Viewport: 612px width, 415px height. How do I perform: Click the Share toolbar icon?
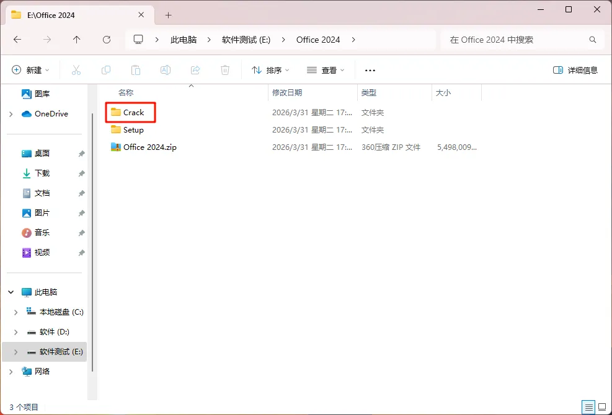pyautogui.click(x=195, y=70)
